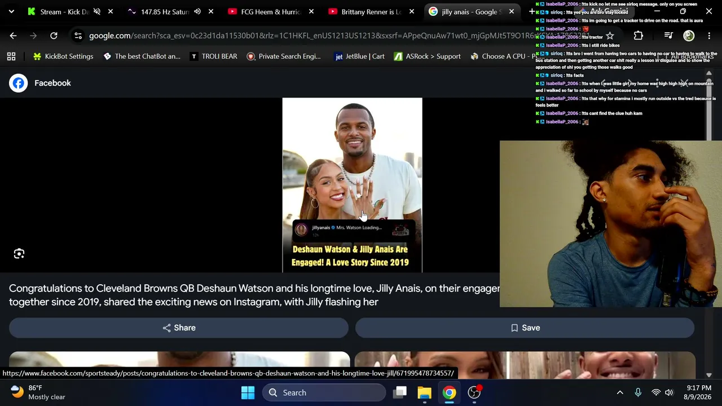Click the page scrollbar up arrow
This screenshot has height=406, width=722.
709,73
